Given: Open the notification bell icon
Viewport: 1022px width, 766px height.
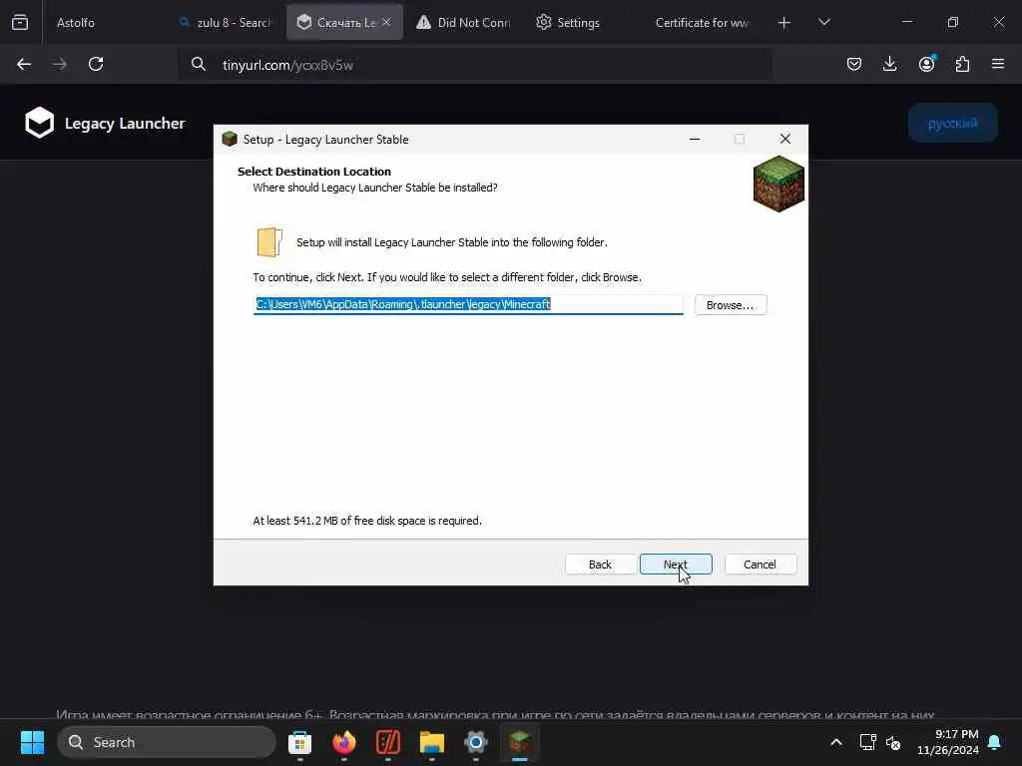Looking at the screenshot, I should (995, 742).
